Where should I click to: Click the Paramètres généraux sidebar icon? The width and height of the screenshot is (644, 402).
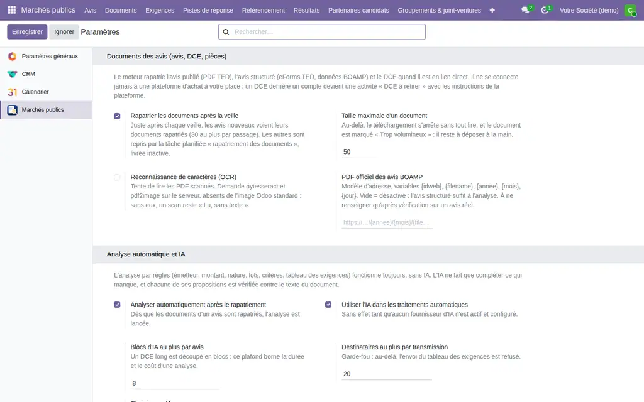click(13, 56)
